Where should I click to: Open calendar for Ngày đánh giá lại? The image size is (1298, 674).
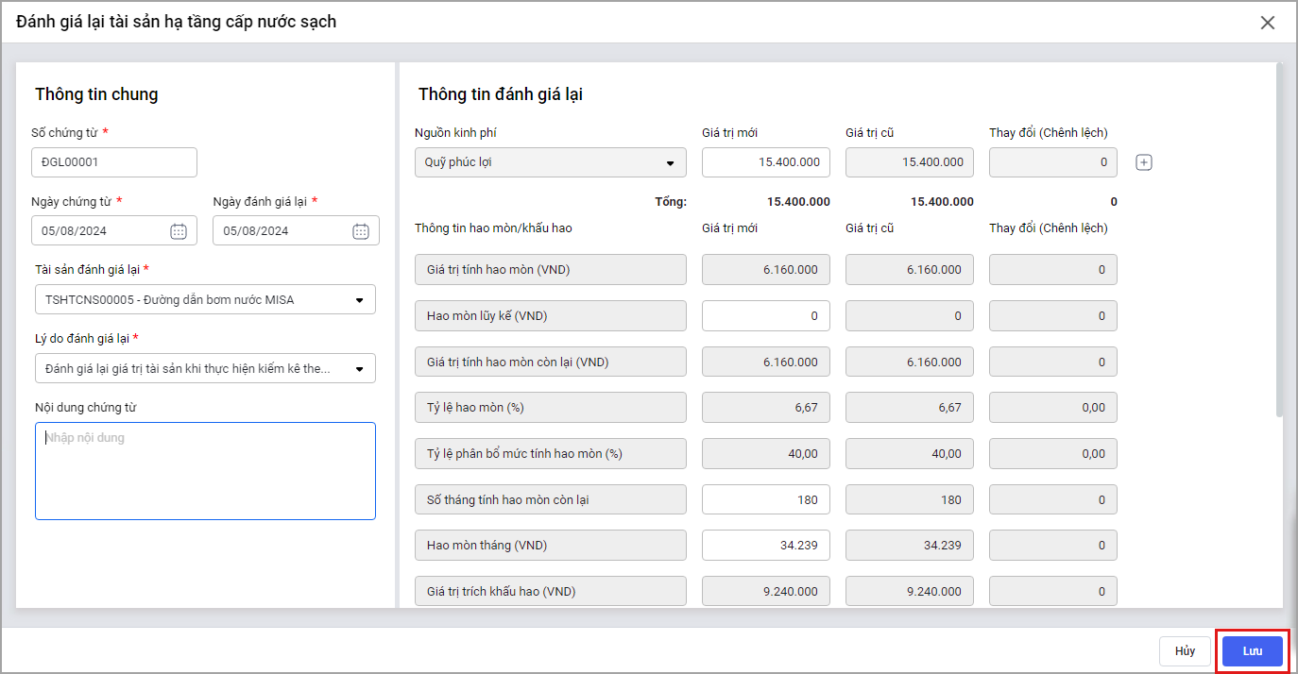point(360,231)
